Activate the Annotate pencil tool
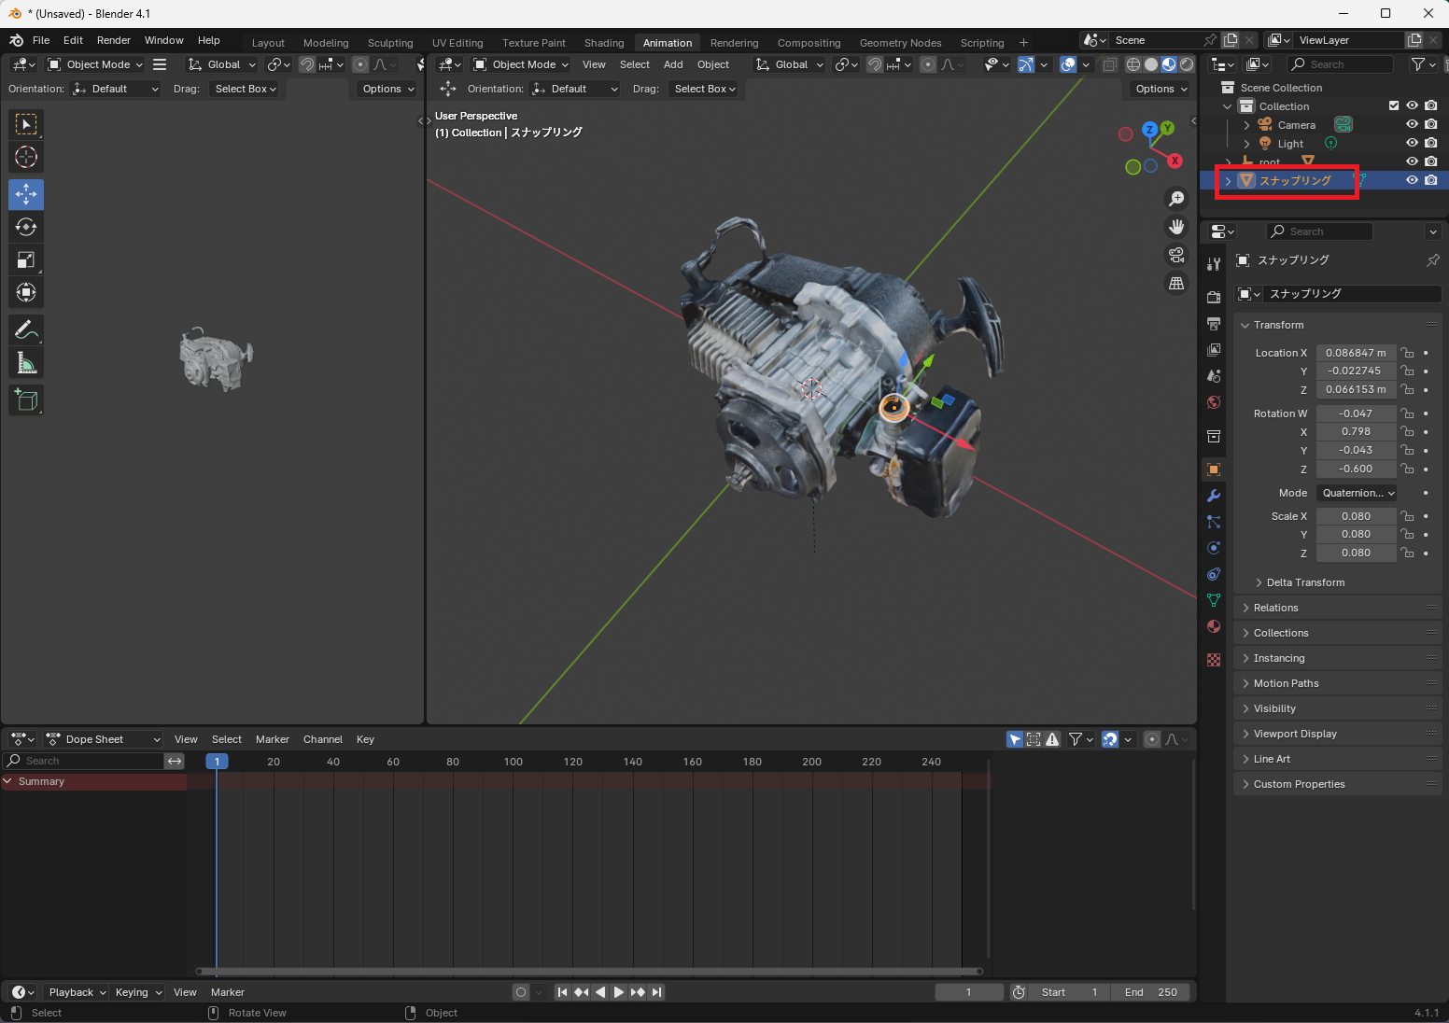1449x1023 pixels. tap(26, 330)
